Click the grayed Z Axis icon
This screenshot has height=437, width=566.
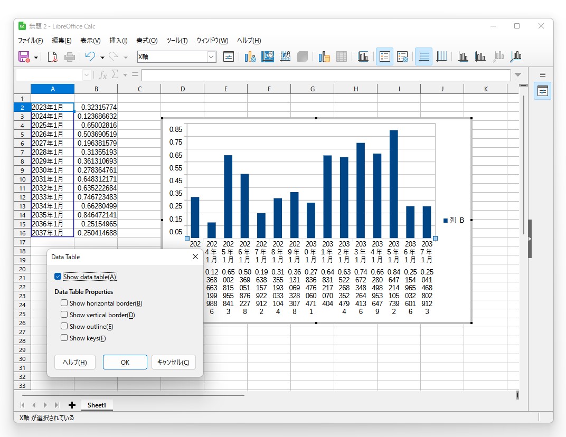pos(498,56)
